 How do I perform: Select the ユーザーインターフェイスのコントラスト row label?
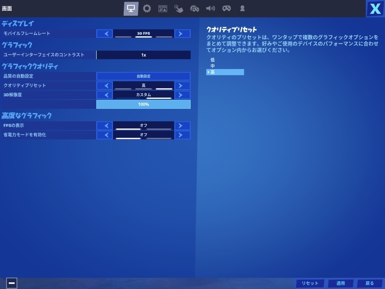tap(44, 55)
